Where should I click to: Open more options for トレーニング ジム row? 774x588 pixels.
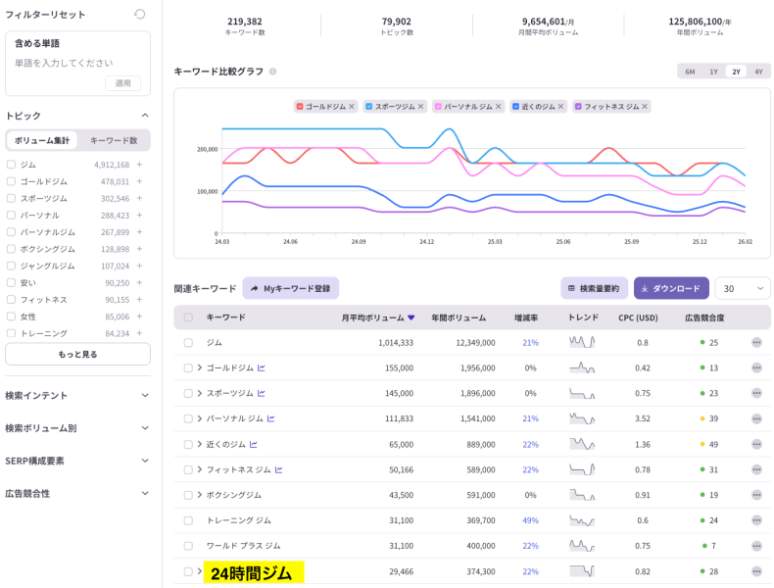pos(756,520)
